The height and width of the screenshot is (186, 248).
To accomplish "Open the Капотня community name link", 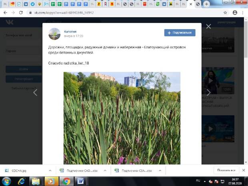I will tap(70, 32).
